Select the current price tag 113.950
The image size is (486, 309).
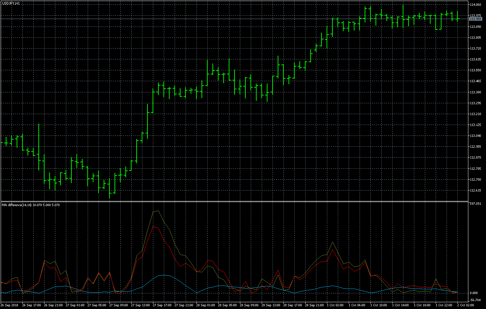[475, 19]
